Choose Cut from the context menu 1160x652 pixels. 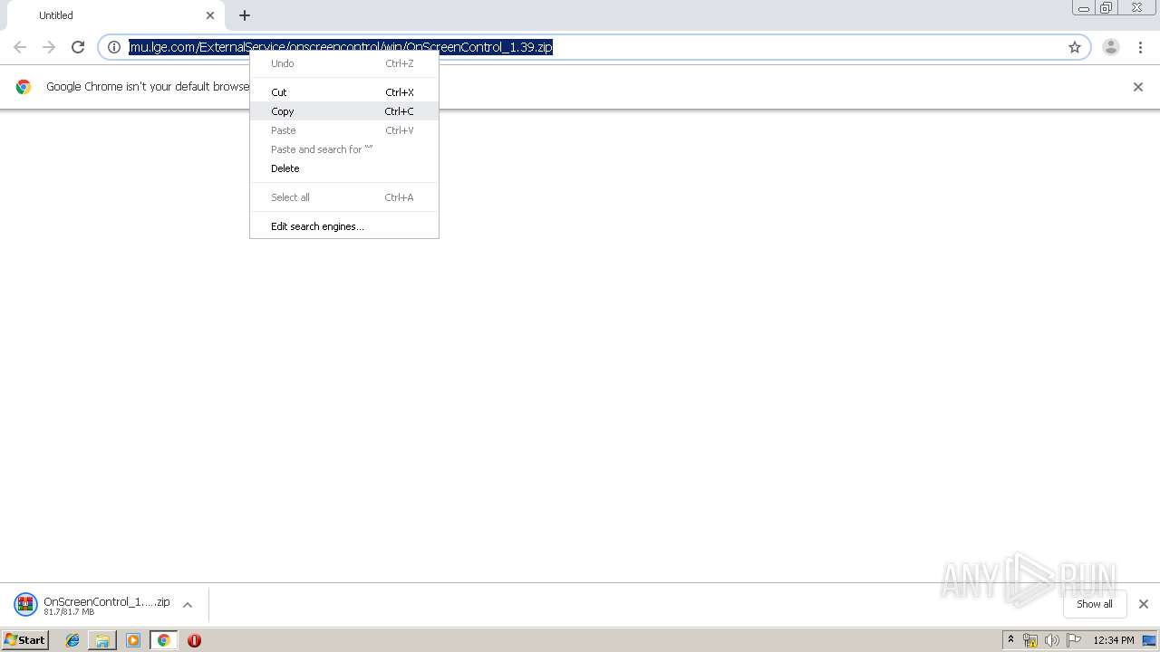344,92
